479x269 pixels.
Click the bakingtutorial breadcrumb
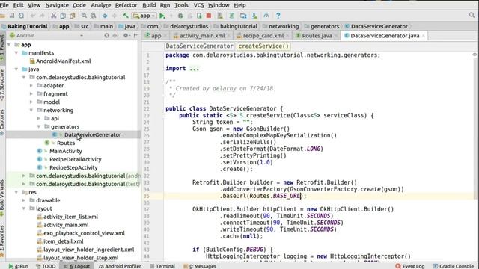[239, 26]
